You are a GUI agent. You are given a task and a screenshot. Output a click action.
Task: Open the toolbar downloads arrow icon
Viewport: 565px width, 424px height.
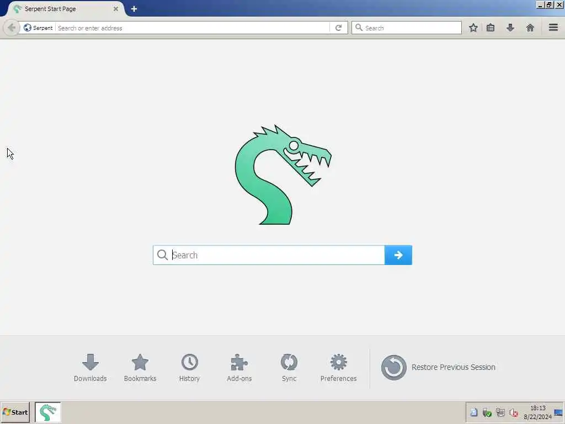coord(510,28)
